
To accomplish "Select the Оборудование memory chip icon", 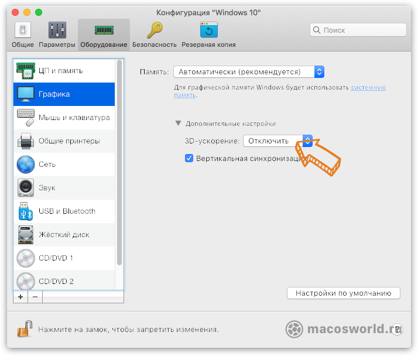I will coord(104,30).
